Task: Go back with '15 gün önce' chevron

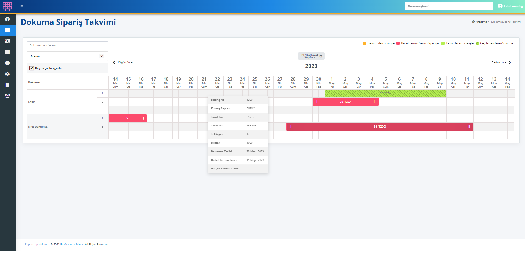Action: coord(114,62)
